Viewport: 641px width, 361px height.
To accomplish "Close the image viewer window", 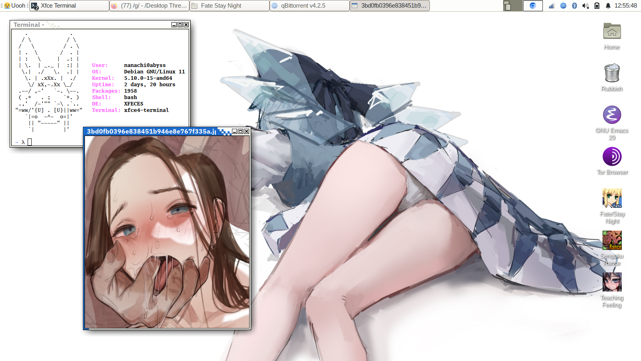I will click(x=246, y=131).
